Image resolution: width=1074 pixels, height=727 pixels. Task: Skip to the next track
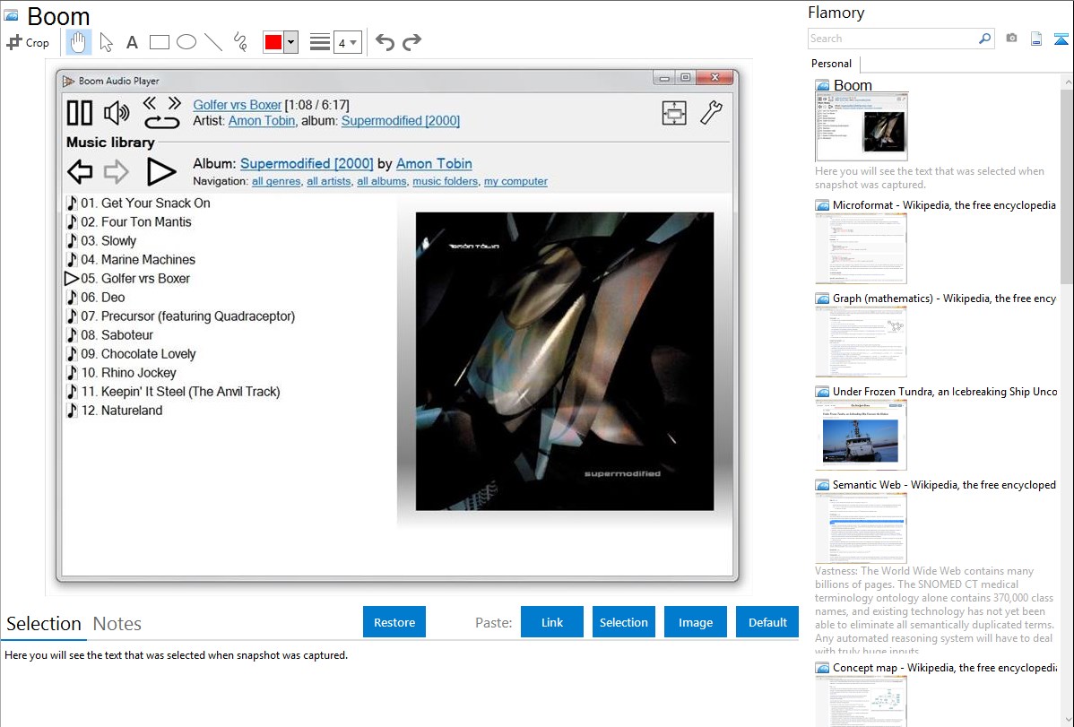pyautogui.click(x=175, y=103)
